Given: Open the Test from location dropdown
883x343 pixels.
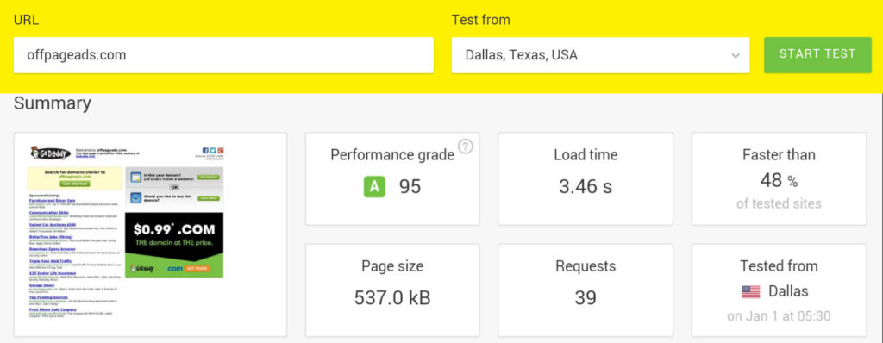Looking at the screenshot, I should pos(600,55).
